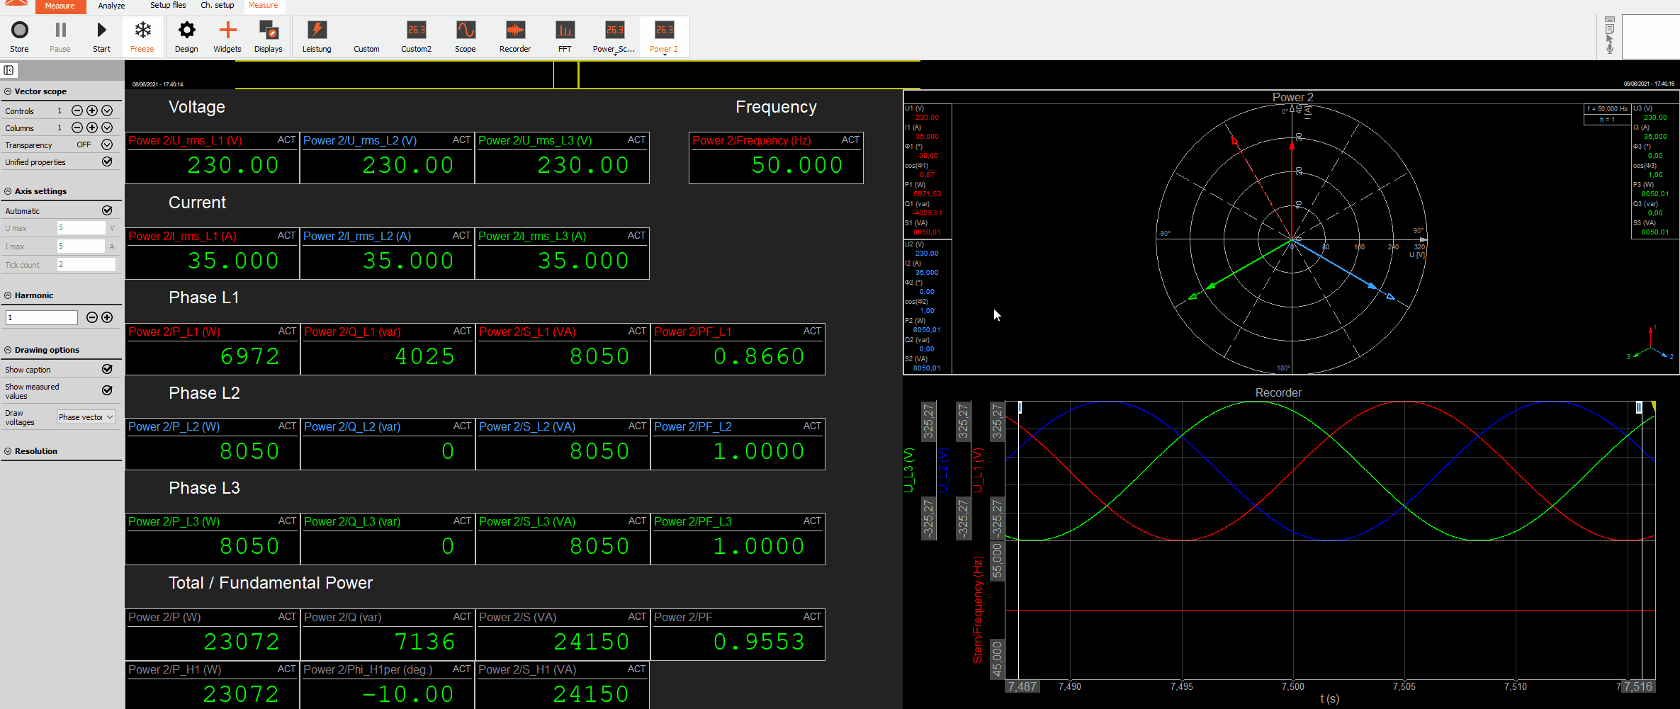The width and height of the screenshot is (1680, 709).
Task: Open Design mode with the gear icon
Action: (186, 36)
